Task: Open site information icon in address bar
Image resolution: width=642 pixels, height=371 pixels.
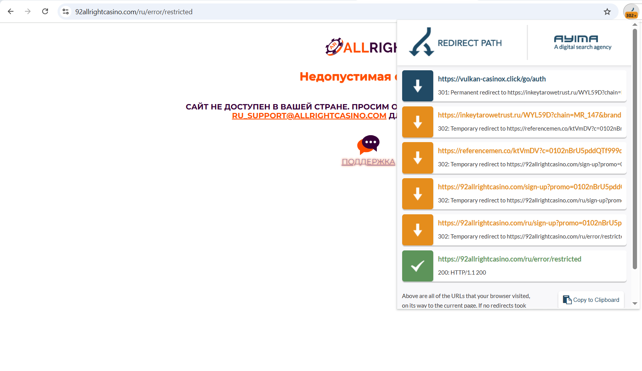Action: tap(66, 12)
